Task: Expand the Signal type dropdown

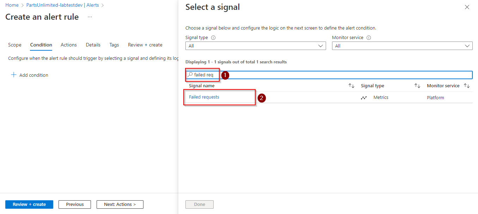Action: point(256,46)
